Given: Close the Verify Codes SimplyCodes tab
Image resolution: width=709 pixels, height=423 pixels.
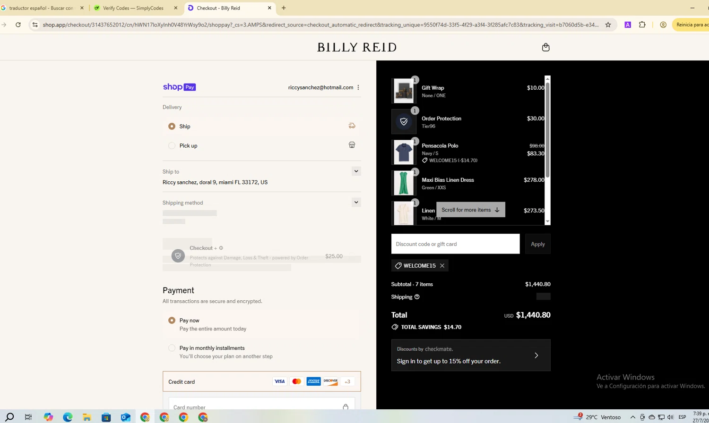Looking at the screenshot, I should tap(176, 8).
